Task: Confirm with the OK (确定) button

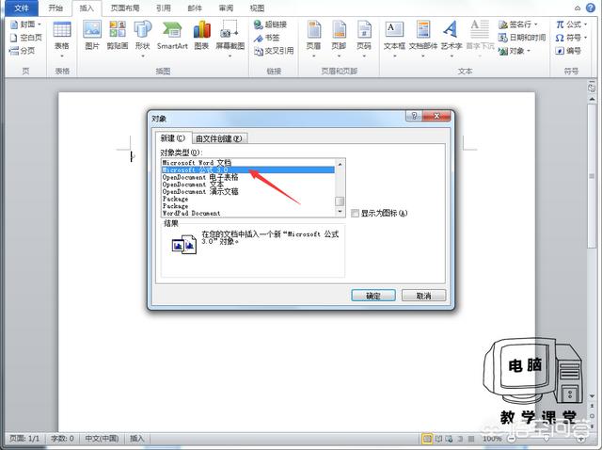Action: pos(373,296)
